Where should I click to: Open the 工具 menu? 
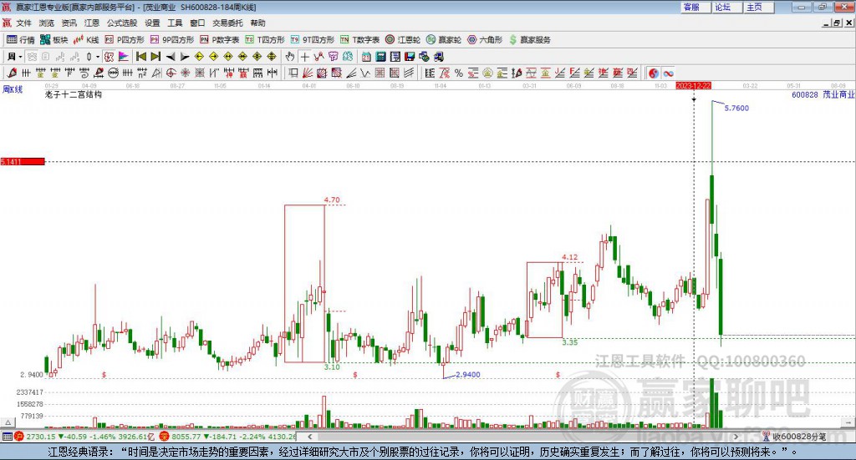pyautogui.click(x=175, y=23)
